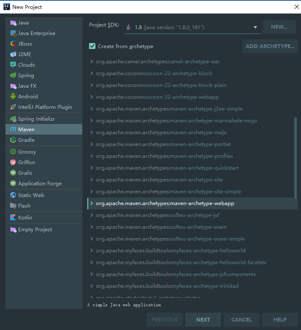The height and width of the screenshot is (330, 301).
Task: Expand maven-archetype-quickstart chevron
Action: click(x=92, y=168)
